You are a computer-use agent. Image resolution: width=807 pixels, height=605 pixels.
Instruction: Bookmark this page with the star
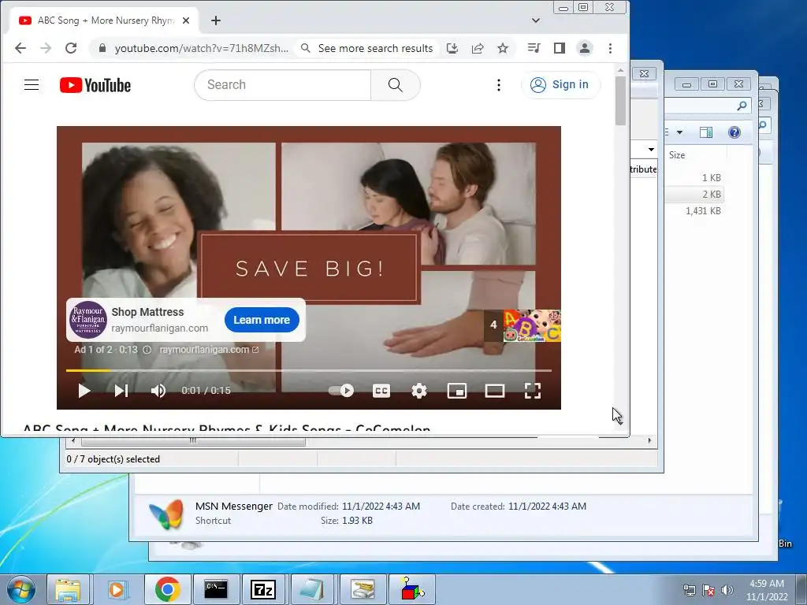[x=503, y=48]
